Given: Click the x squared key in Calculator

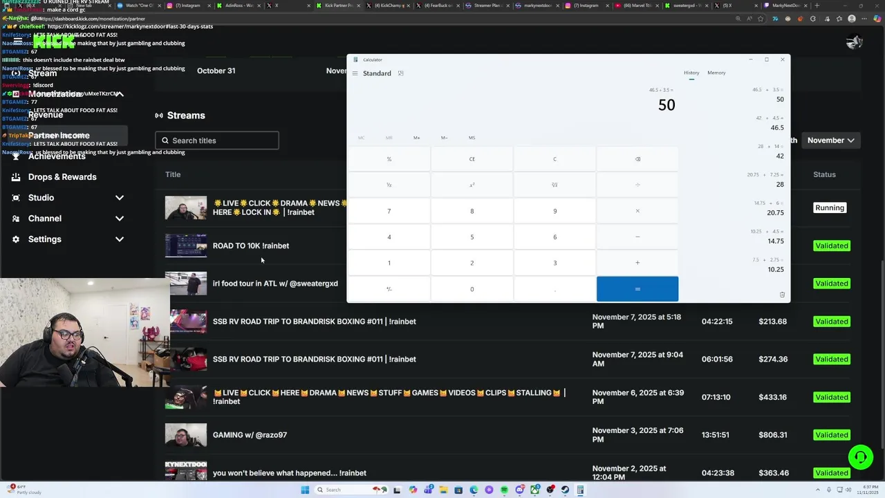Looking at the screenshot, I should [472, 185].
